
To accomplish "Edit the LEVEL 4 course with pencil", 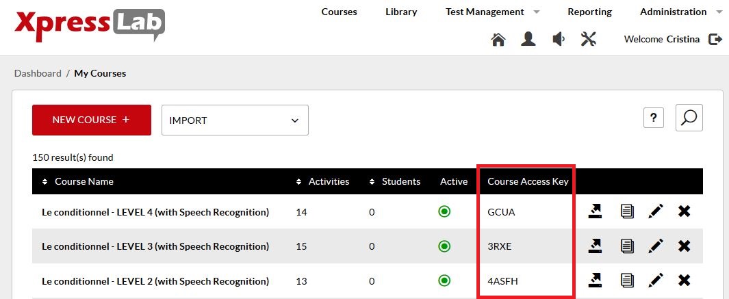I will (x=656, y=211).
